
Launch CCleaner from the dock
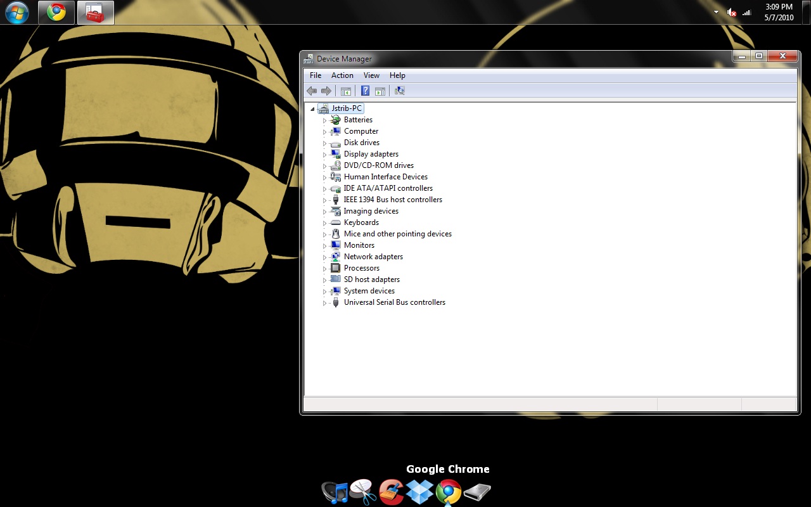[392, 492]
